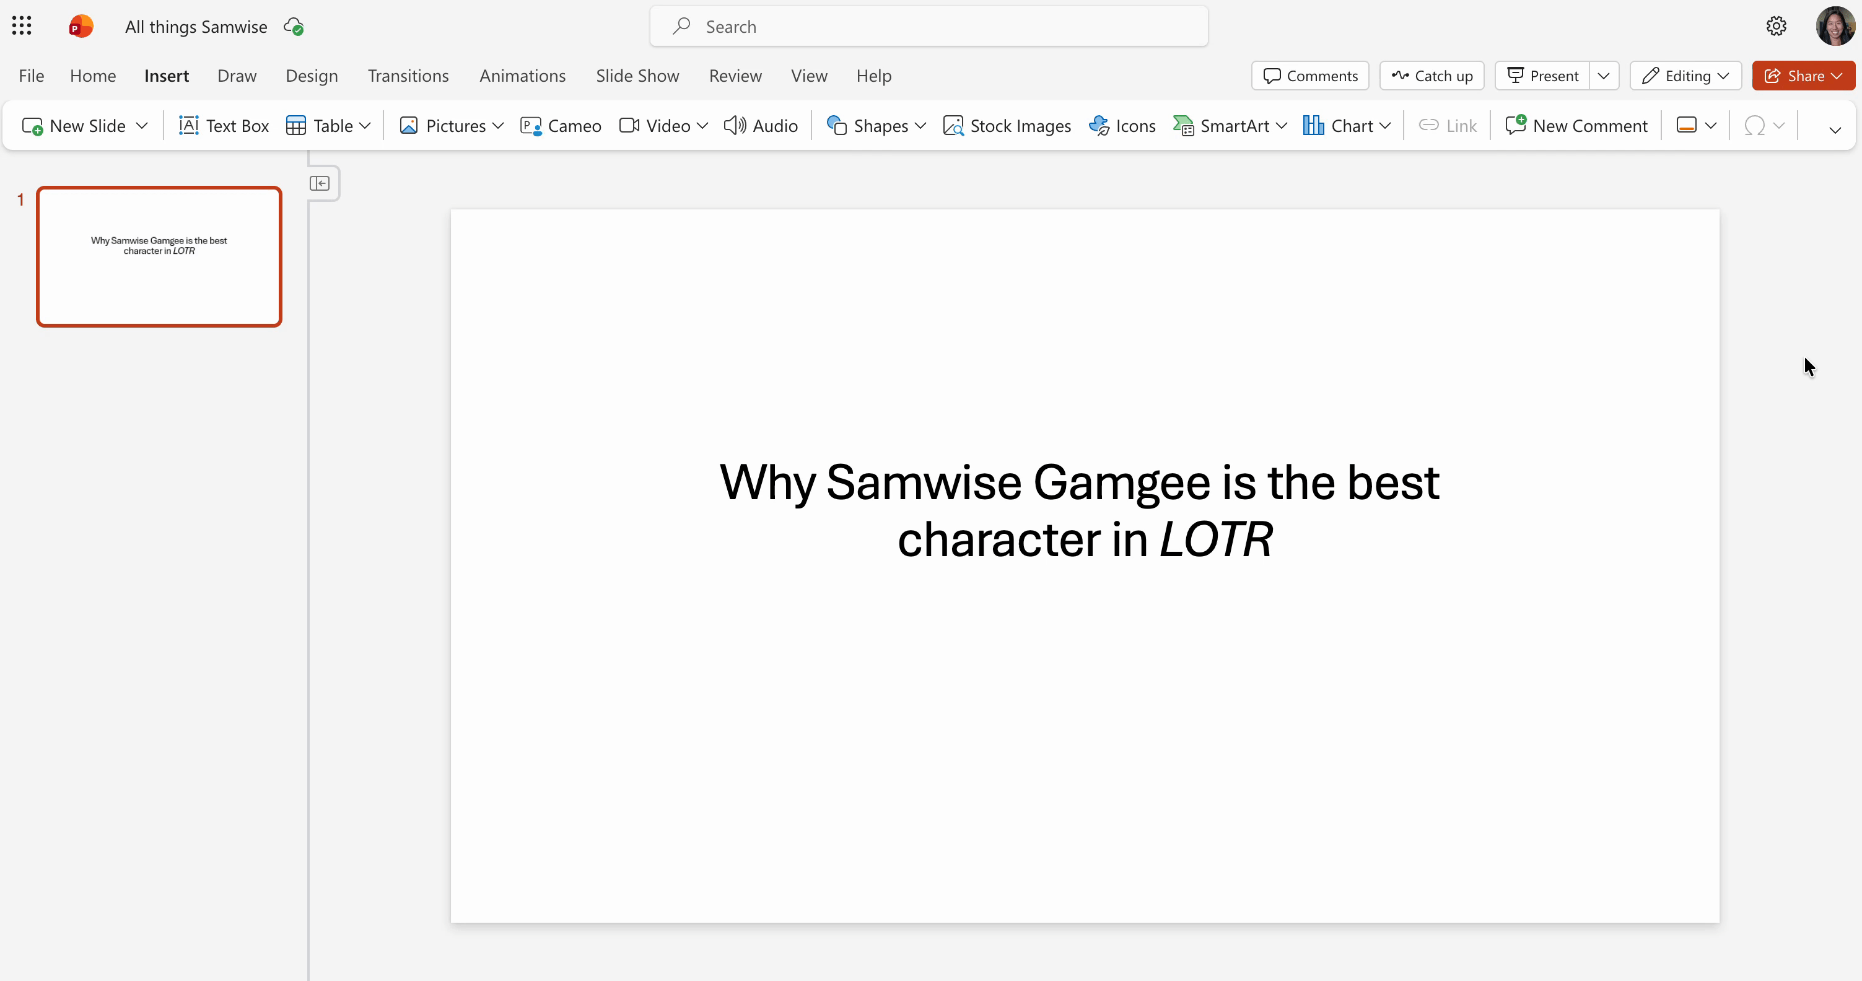1862x981 pixels.
Task: Click the Shapes button
Action: click(x=867, y=126)
